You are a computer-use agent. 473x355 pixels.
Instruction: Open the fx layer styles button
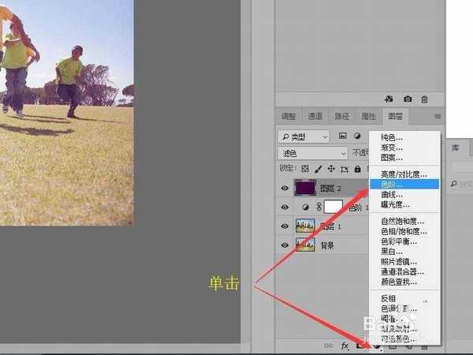[345, 346]
